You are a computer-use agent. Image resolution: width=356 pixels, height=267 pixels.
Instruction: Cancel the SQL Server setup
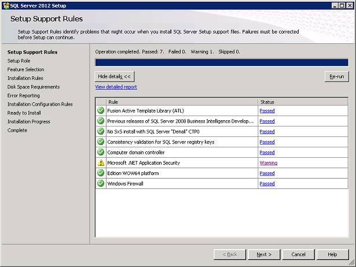click(298, 254)
